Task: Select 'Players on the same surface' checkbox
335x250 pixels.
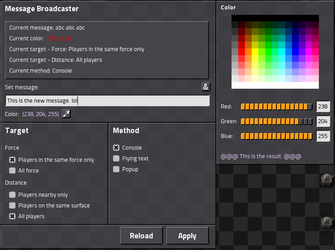Action: pyautogui.click(x=13, y=206)
